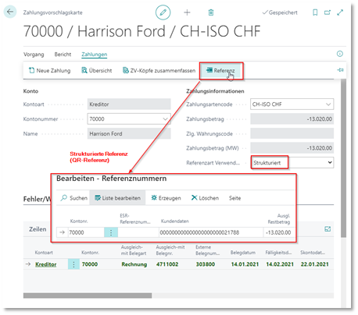Viewport: 358px width, 315px height.
Task: Click the Kundendaten reference number field
Action: pyautogui.click(x=211, y=232)
